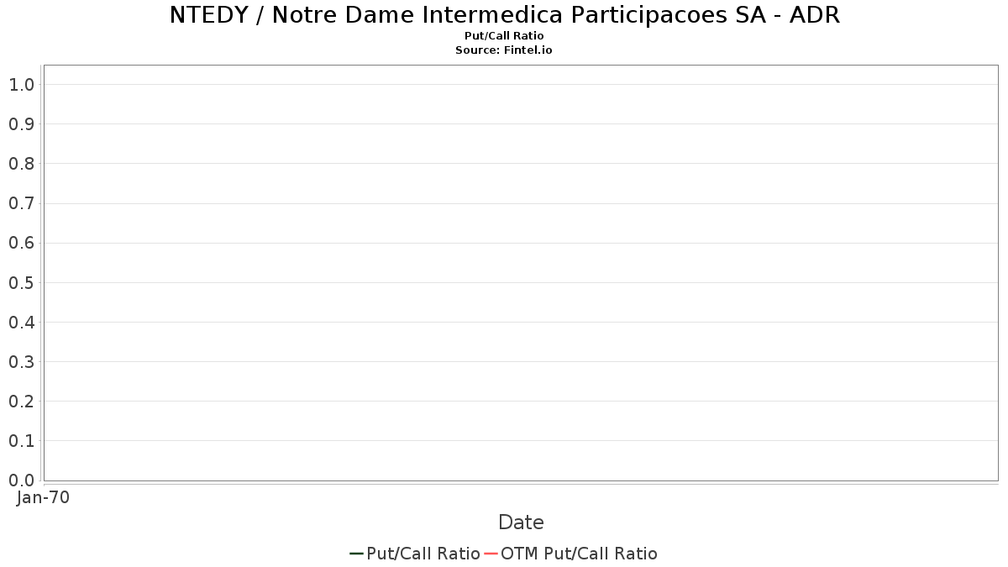Screen dimensions: 1008x567
Task: Click the 1.0 y-axis label
Action: [21, 85]
